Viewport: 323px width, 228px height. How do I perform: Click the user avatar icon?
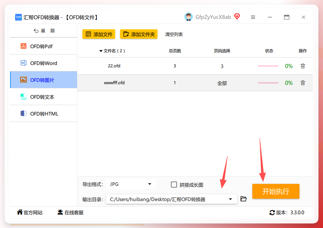(188, 17)
